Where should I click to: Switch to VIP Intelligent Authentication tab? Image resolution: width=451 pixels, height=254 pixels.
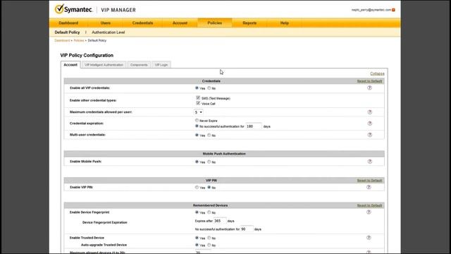pyautogui.click(x=104, y=65)
